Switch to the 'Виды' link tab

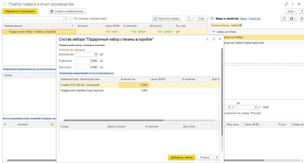click(243, 18)
